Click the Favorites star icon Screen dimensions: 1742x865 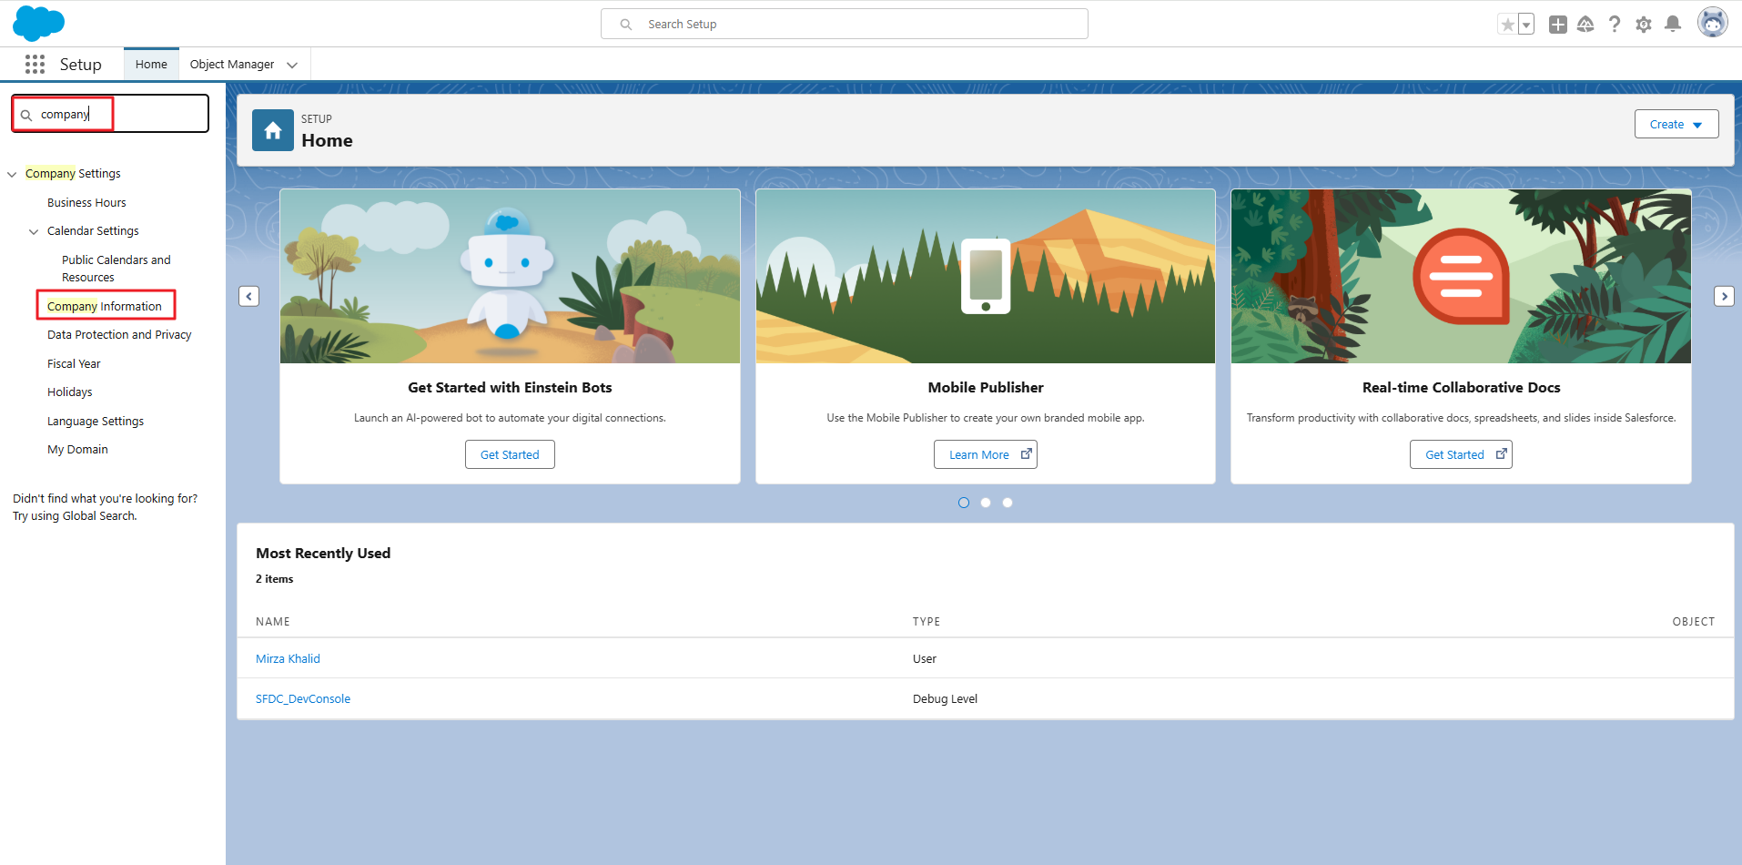pyautogui.click(x=1507, y=25)
